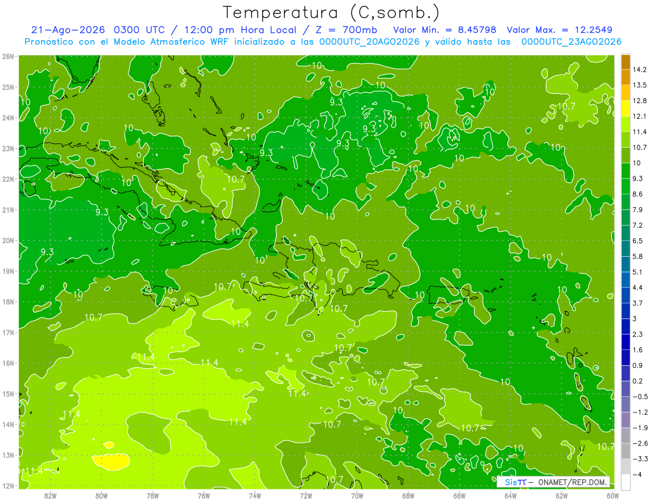The image size is (651, 503).
Task: Click the white swatch below -4
Action: pos(626,482)
